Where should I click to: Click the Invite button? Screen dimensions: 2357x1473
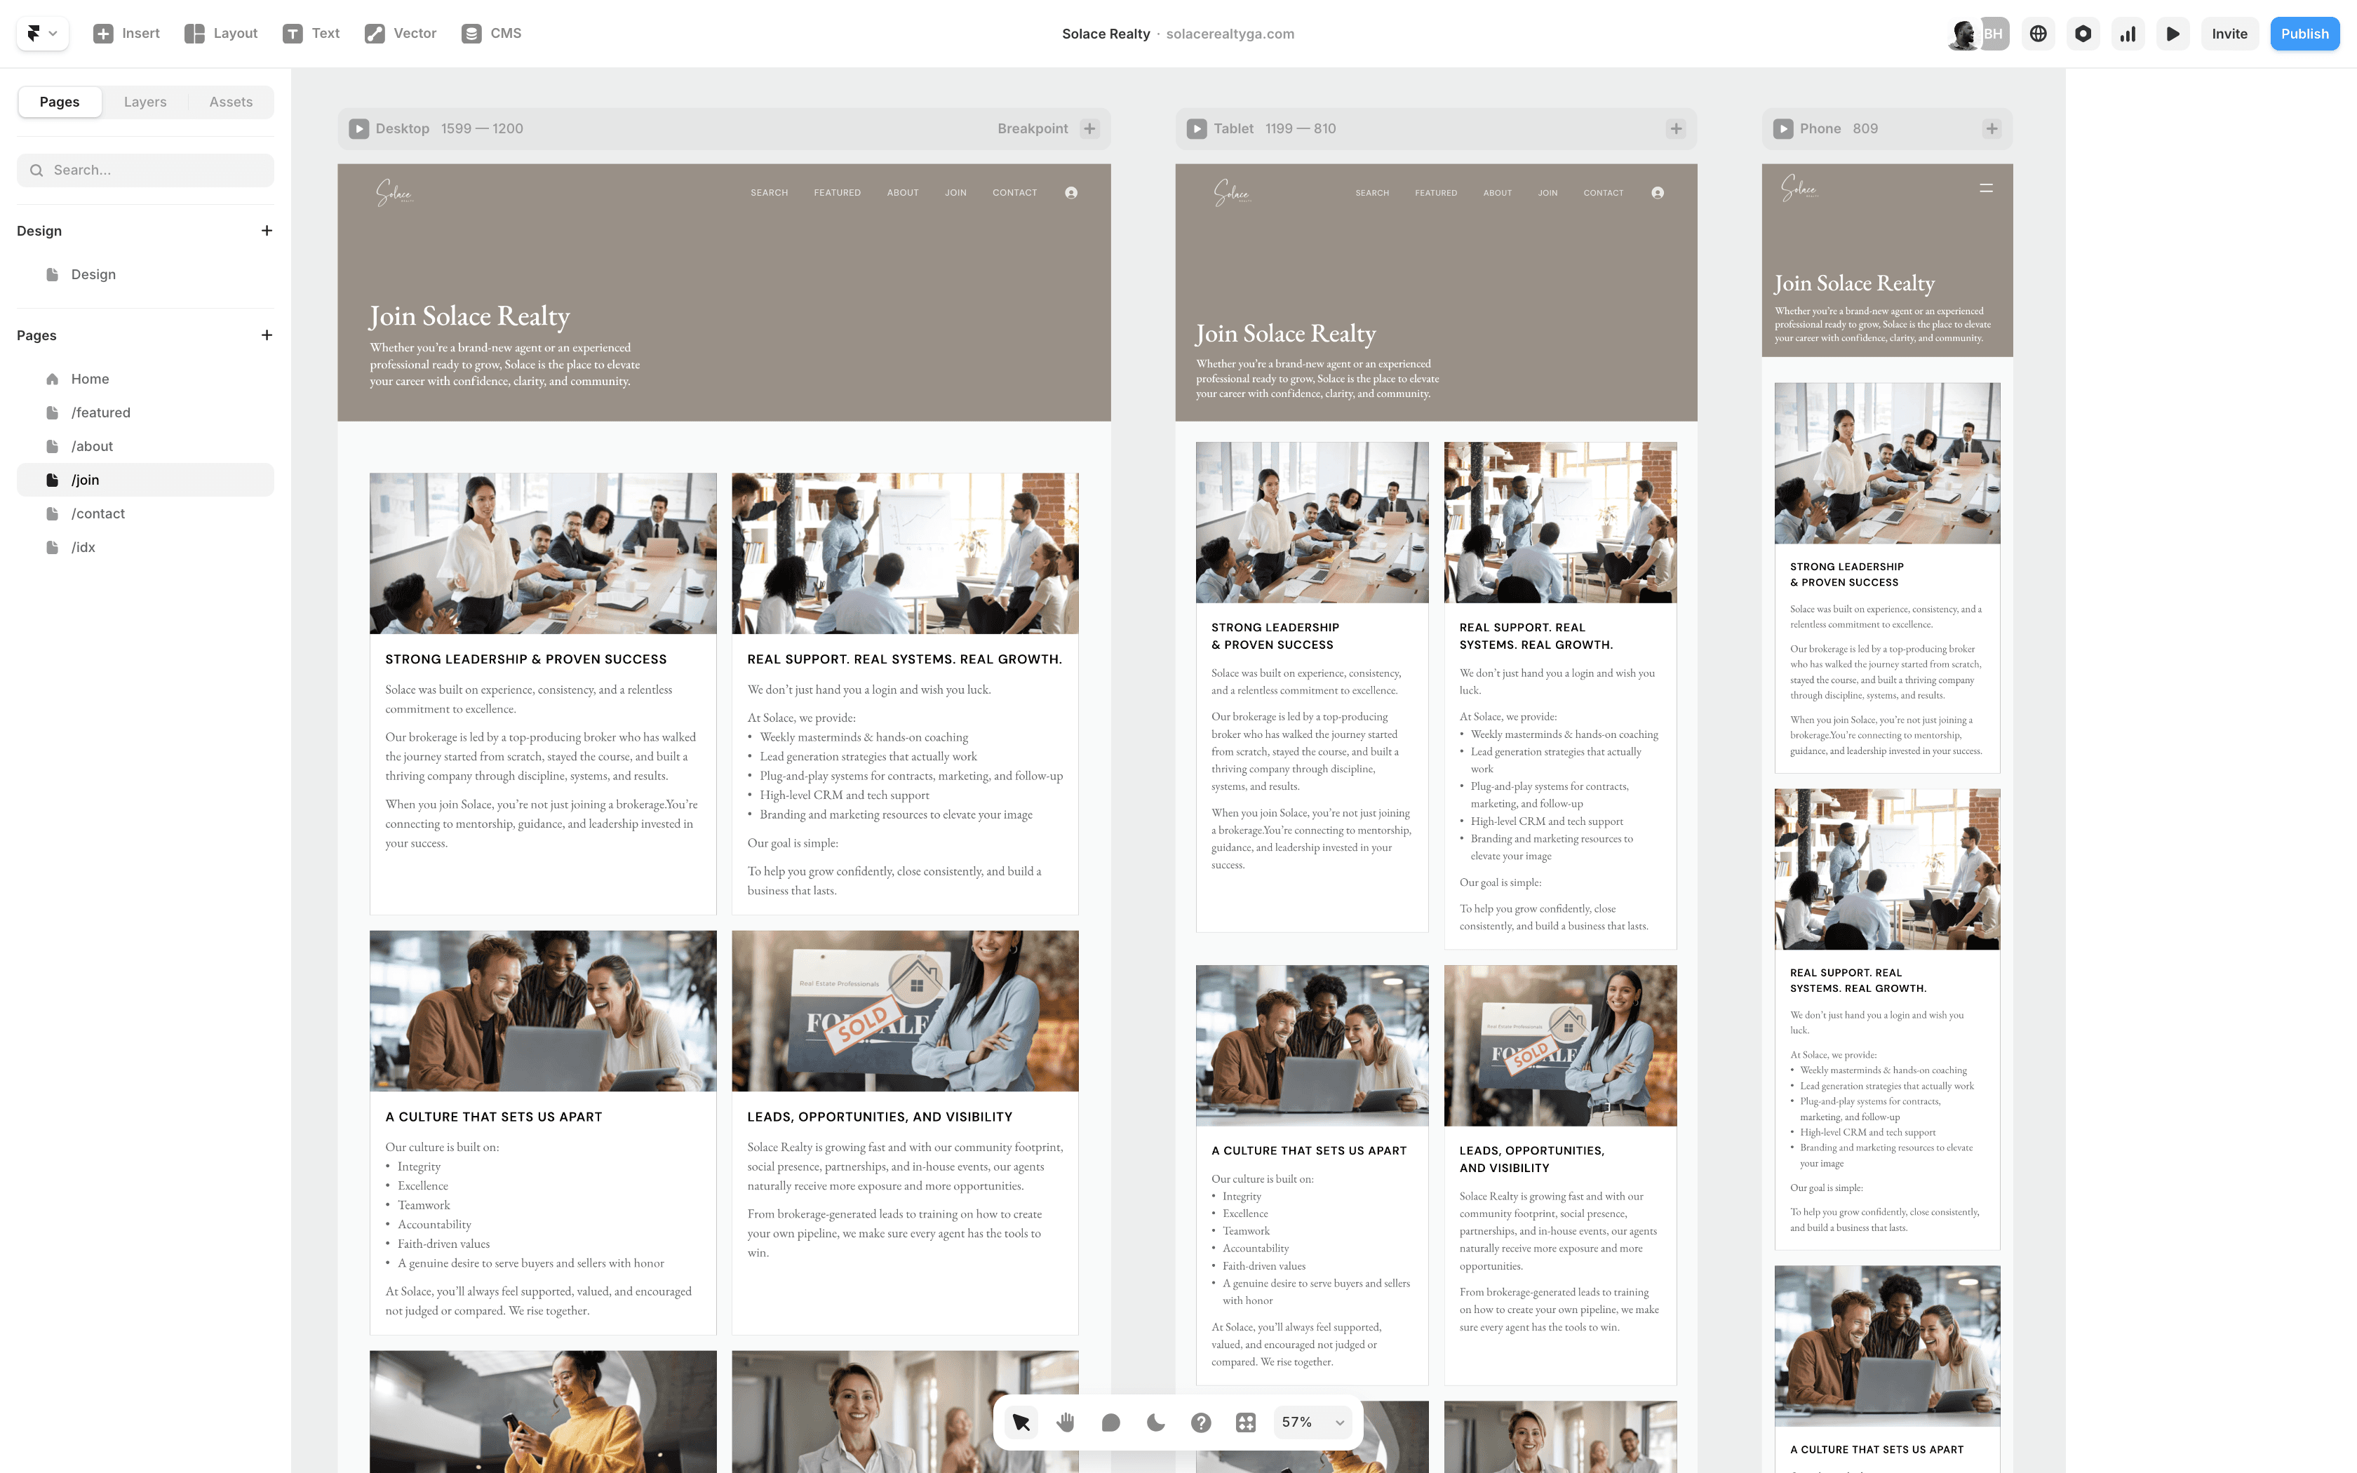[x=2229, y=34]
